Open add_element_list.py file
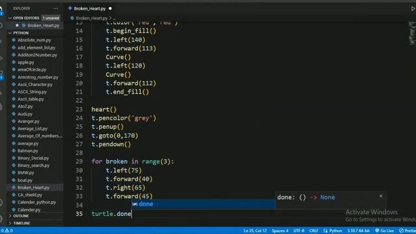416x234 pixels. (36, 47)
